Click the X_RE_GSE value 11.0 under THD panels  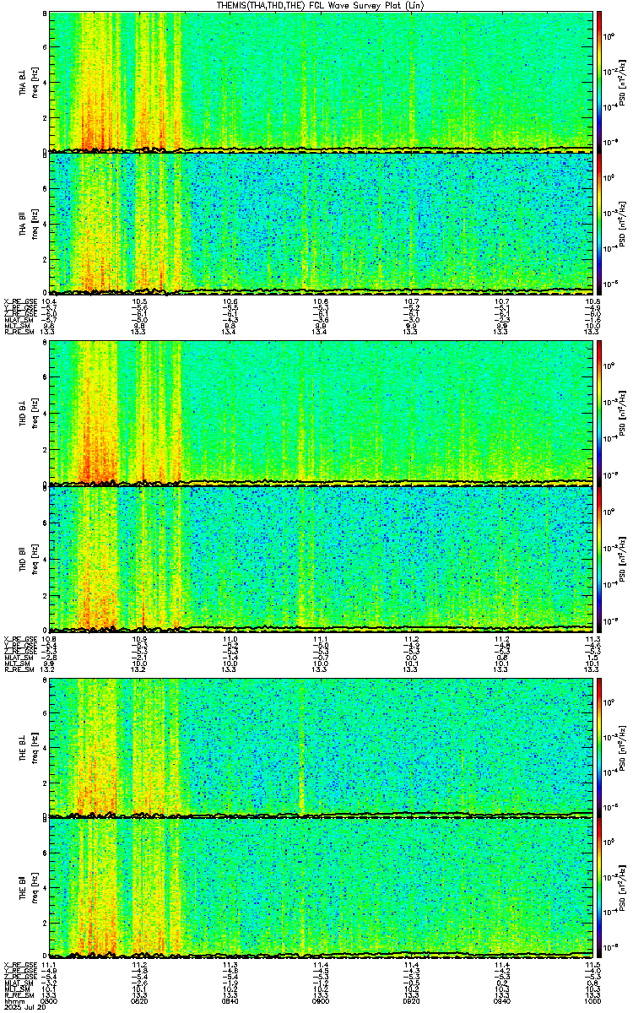coord(230,637)
